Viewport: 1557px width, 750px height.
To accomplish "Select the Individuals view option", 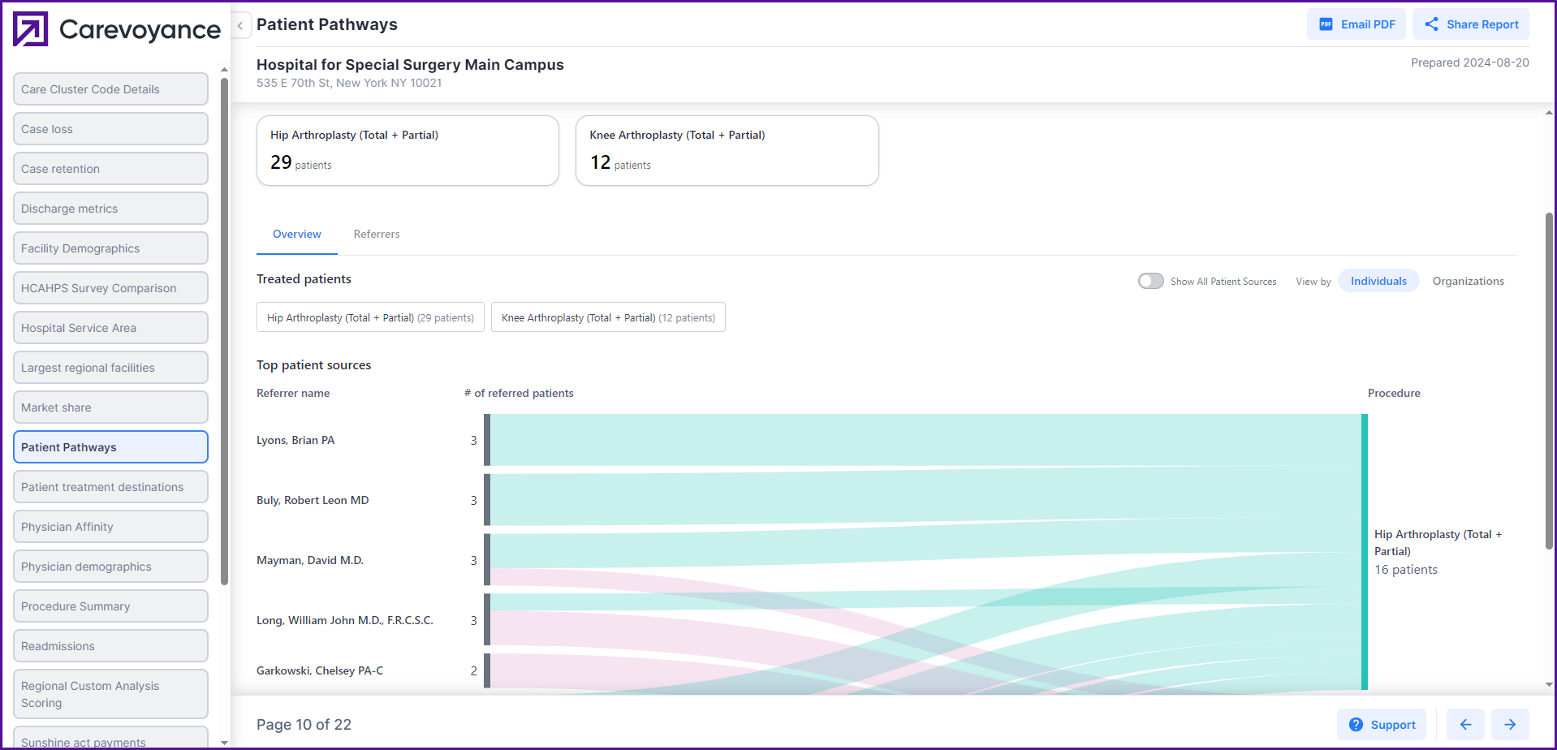I will [1378, 281].
